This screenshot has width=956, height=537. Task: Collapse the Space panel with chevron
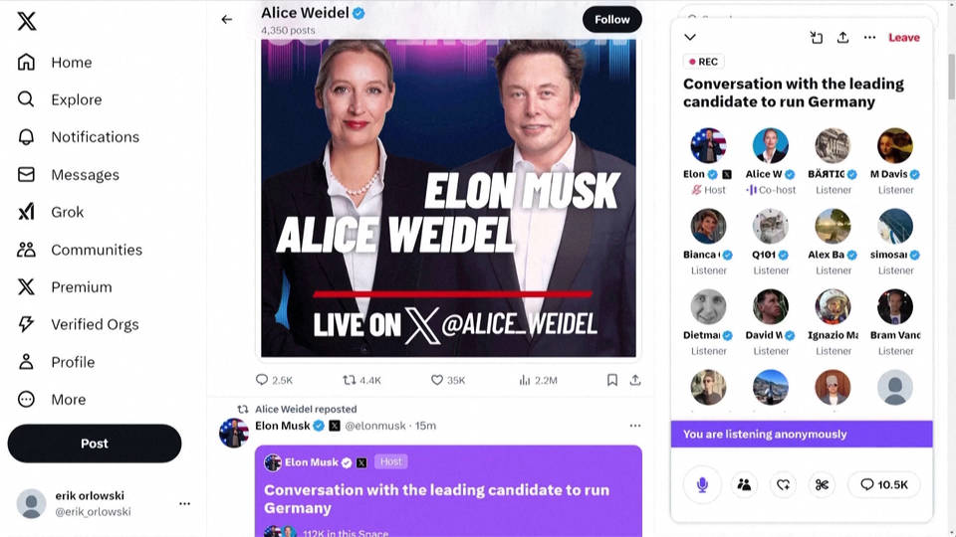[x=690, y=37]
